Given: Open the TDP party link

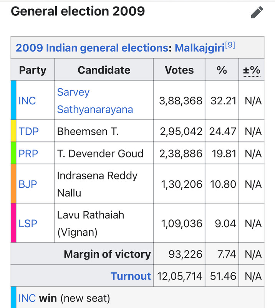Looking at the screenshot, I should point(28,131).
